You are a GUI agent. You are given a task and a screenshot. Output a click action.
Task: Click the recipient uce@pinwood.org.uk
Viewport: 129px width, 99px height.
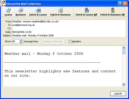pyautogui.click(x=23, y=25)
